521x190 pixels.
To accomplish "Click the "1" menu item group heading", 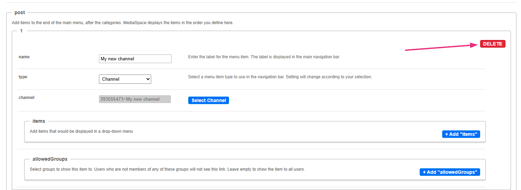I will tap(21, 31).
